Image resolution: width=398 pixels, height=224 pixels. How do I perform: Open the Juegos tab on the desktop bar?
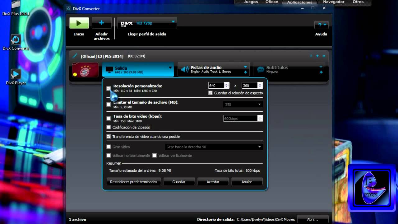coord(251,2)
